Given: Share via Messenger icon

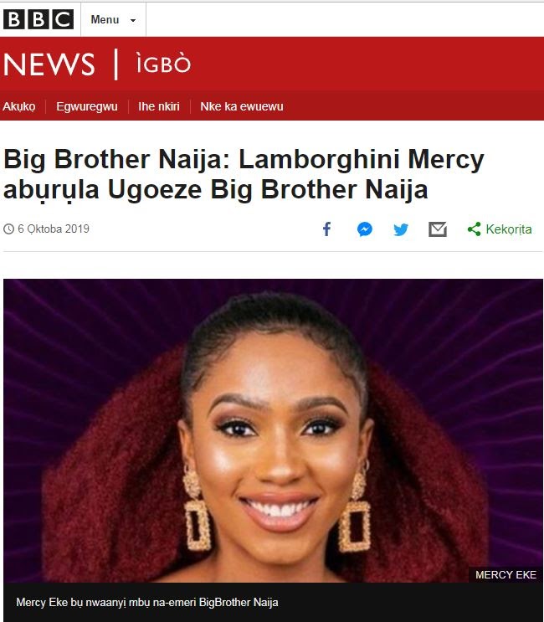Looking at the screenshot, I should (364, 229).
